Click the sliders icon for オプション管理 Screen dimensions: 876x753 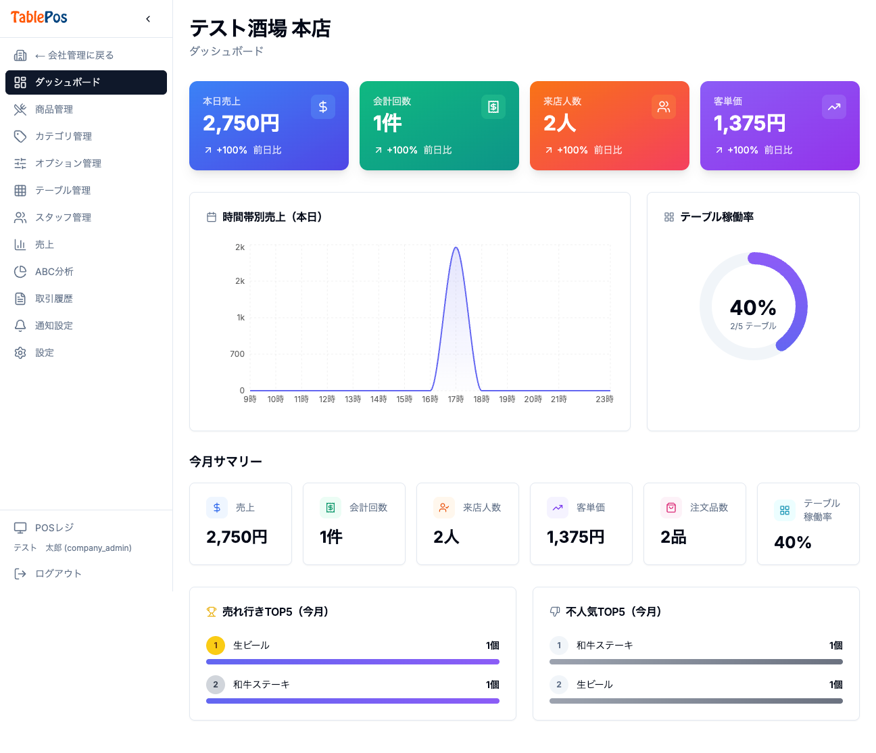coord(20,164)
